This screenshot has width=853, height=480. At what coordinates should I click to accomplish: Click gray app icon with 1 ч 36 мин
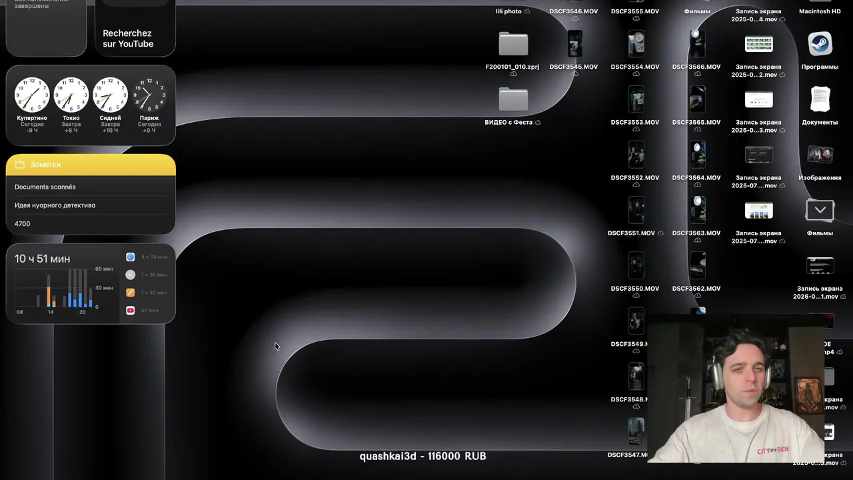[130, 275]
